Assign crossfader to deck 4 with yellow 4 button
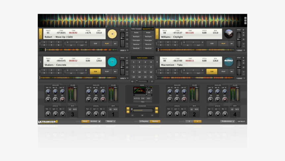The height and width of the screenshot is (161, 285). click(x=156, y=112)
